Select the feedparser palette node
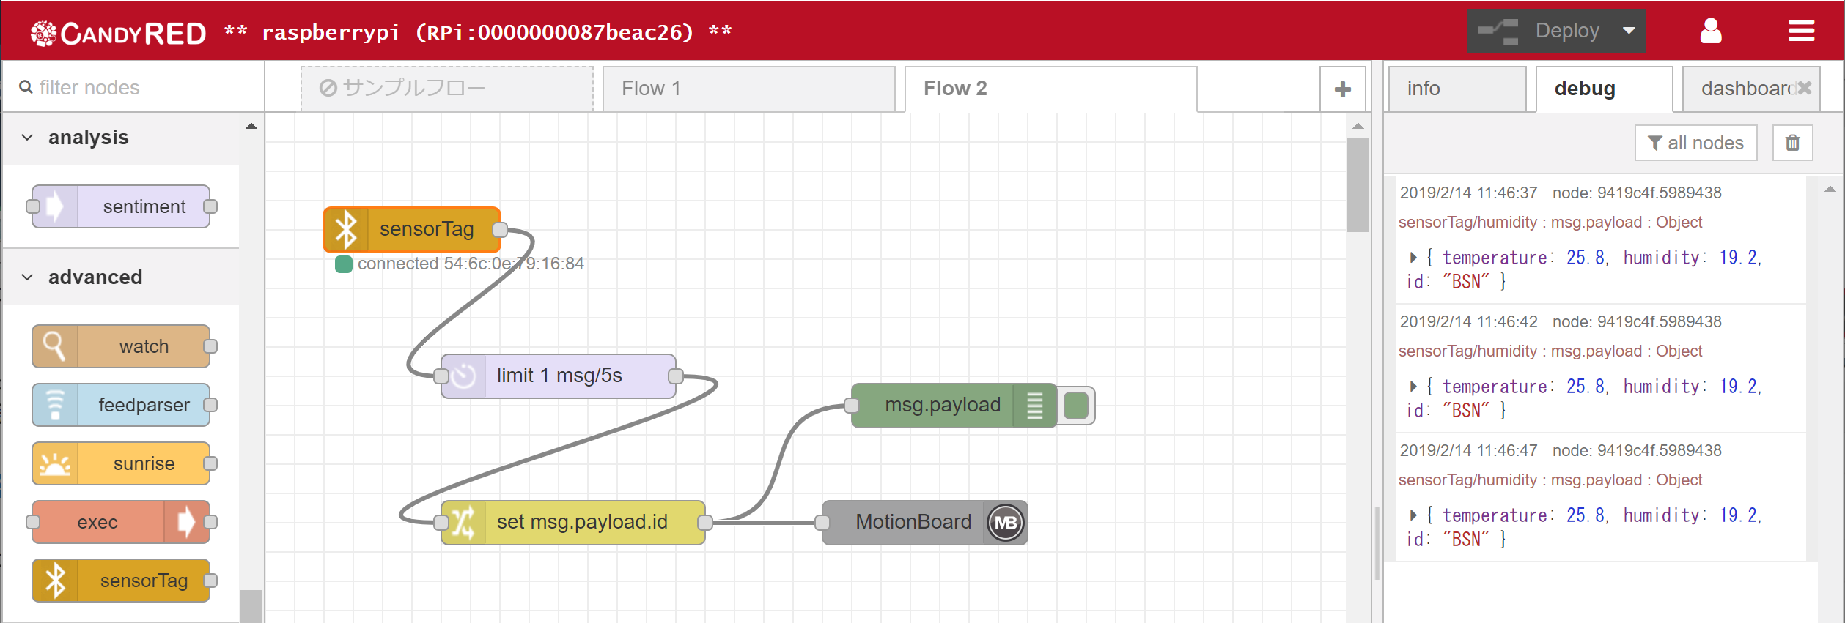Image resolution: width=1845 pixels, height=623 pixels. click(x=121, y=405)
